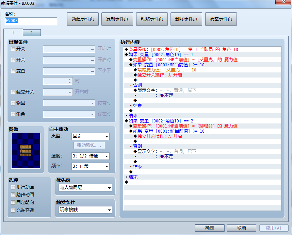Enable the 变量 condition checkbox
This screenshot has width=292, height=235.
point(13,71)
